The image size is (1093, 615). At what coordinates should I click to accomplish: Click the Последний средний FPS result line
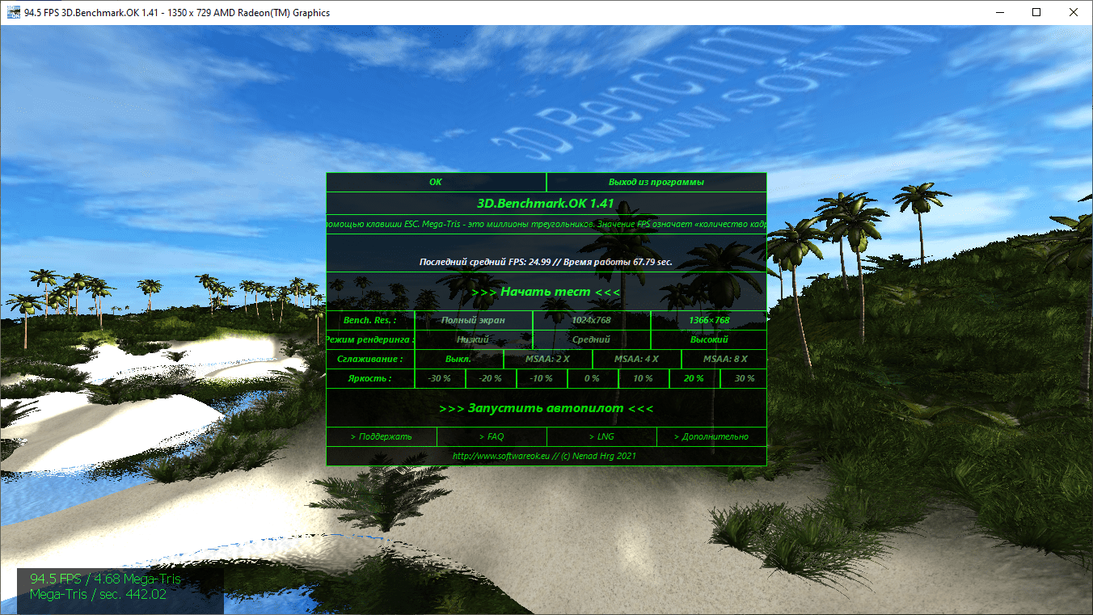pyautogui.click(x=546, y=262)
